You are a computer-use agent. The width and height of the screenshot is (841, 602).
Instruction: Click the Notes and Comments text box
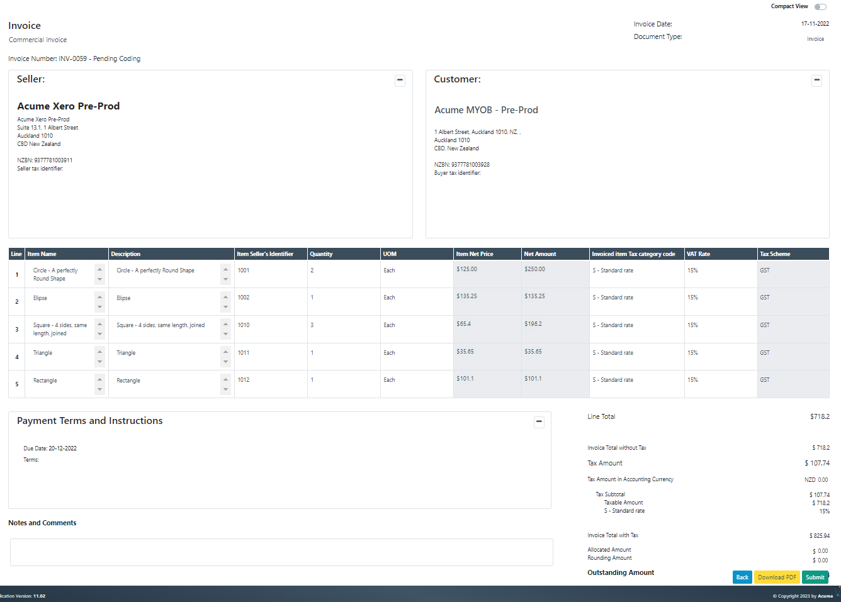pyautogui.click(x=281, y=552)
